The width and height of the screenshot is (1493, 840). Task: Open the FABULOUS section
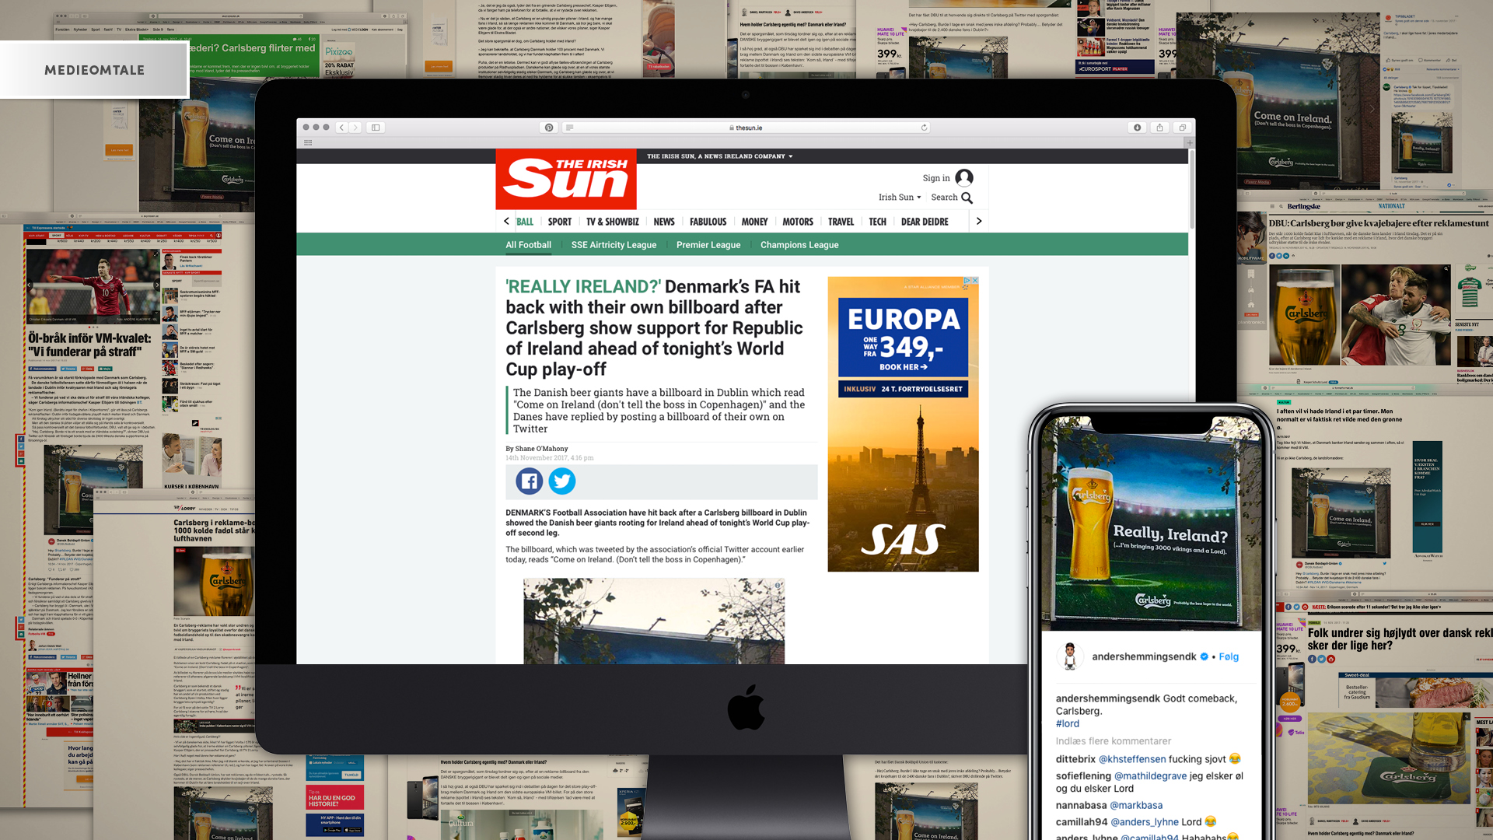708,222
